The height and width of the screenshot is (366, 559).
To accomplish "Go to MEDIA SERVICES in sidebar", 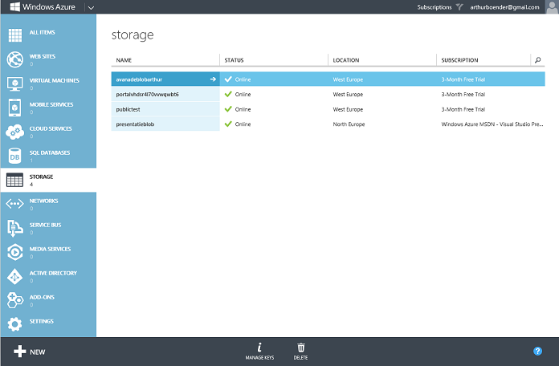I will pyautogui.click(x=50, y=249).
